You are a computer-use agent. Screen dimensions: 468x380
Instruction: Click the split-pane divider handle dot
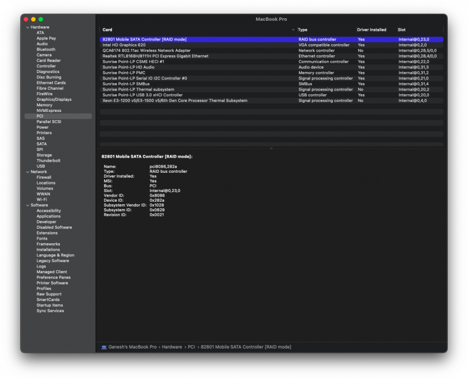click(x=271, y=148)
